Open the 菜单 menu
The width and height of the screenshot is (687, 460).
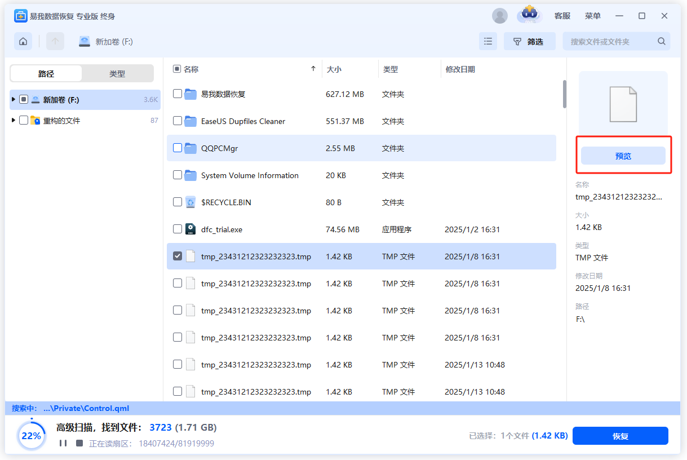pyautogui.click(x=592, y=16)
